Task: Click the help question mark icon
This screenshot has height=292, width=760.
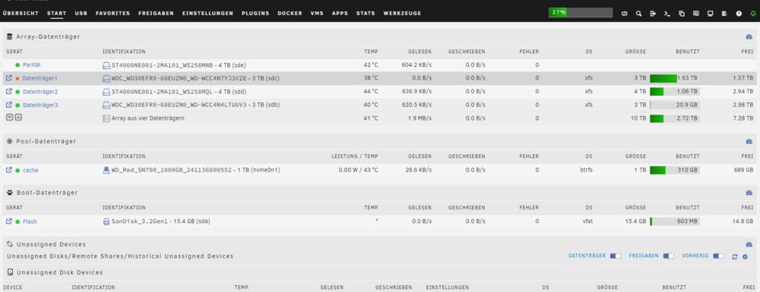Action: pyautogui.click(x=739, y=14)
